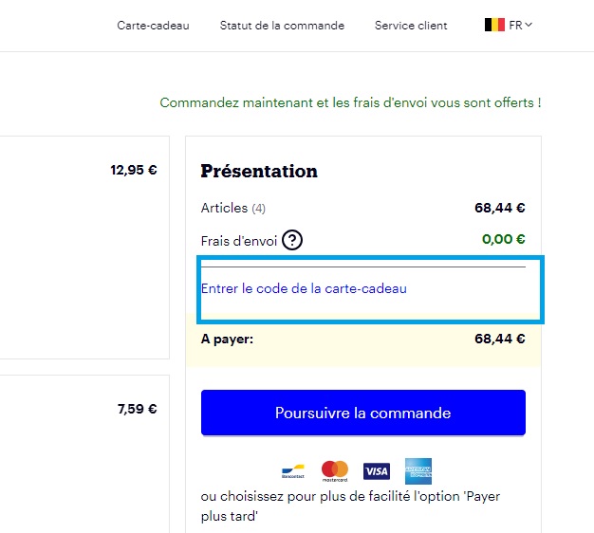This screenshot has width=594, height=533.
Task: Click the 7,59 € item price
Action: pos(137,410)
